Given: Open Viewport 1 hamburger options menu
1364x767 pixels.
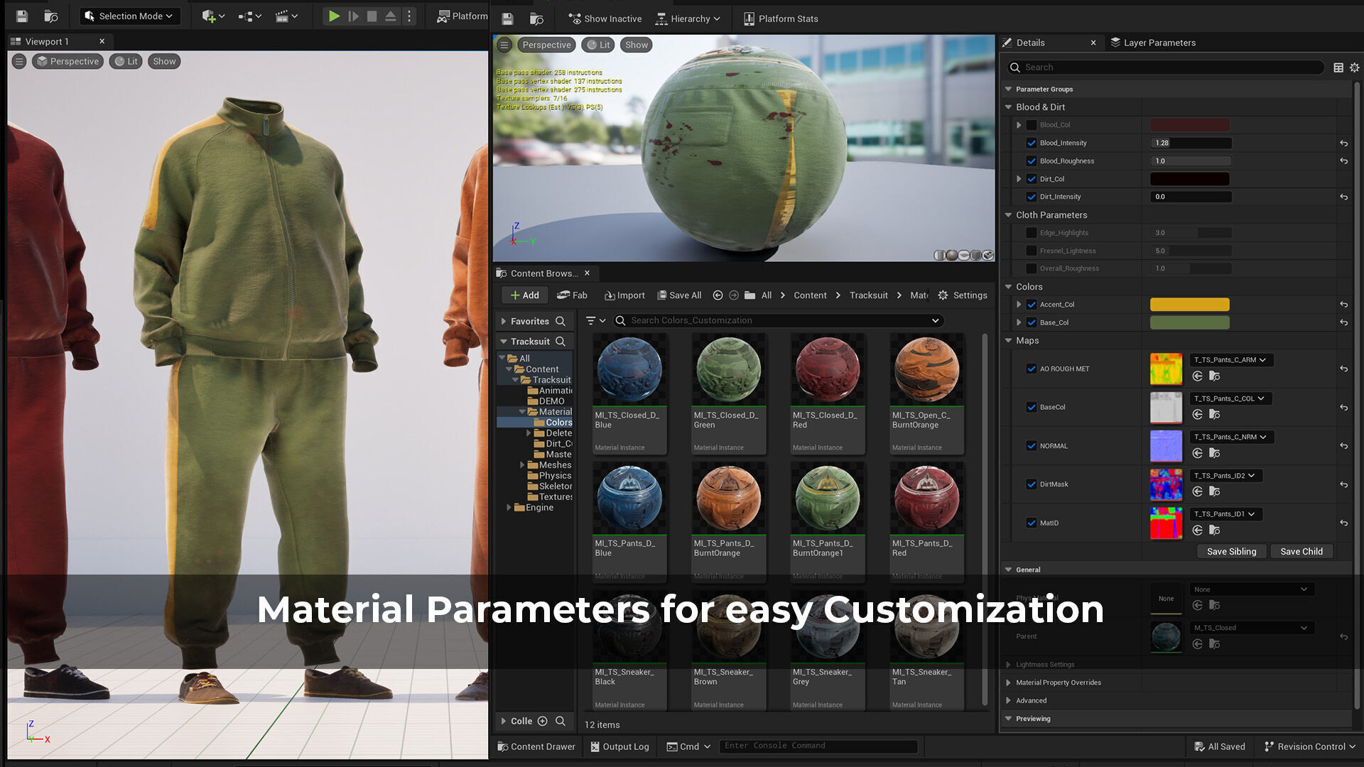Looking at the screenshot, I should pos(19,61).
